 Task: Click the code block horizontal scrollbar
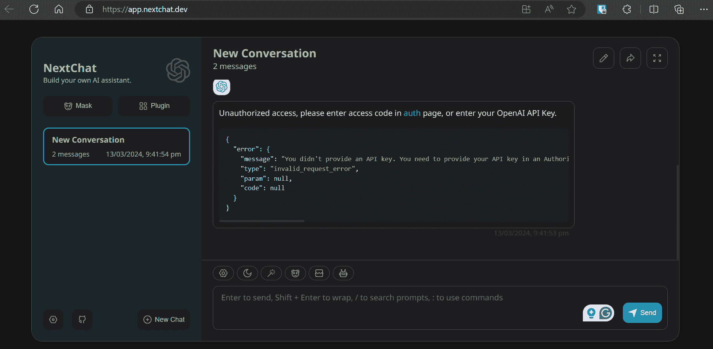point(262,221)
